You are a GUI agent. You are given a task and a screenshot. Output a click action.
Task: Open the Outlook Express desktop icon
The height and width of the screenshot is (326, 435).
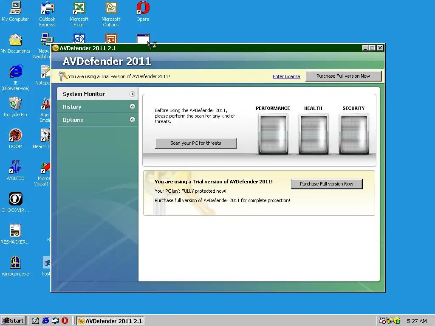[x=47, y=14]
